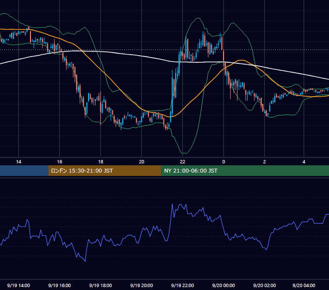This screenshot has width=329, height=290.
Task: Click the '18' hour label on the upper chart axis
Action: (101, 162)
